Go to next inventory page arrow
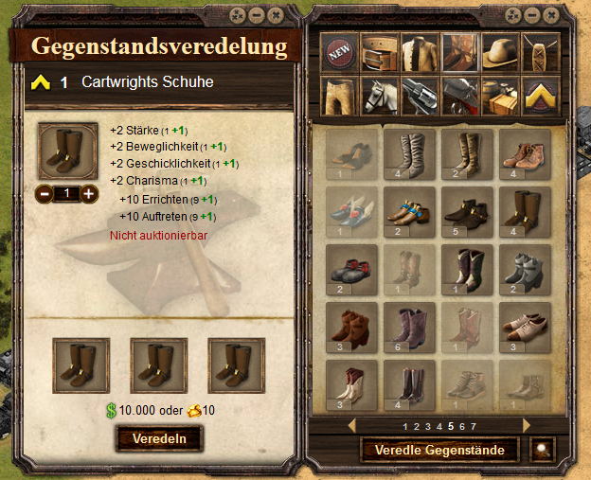Screen dimensions: 591x480 point(527,426)
